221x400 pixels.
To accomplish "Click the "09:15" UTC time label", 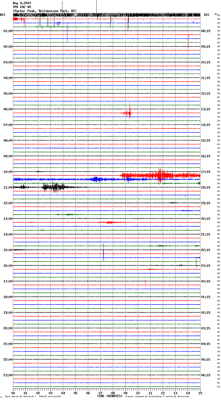I will pyautogui.click(x=206, y=47).
